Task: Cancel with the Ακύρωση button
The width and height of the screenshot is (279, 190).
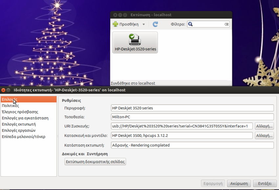Action: (x=239, y=183)
